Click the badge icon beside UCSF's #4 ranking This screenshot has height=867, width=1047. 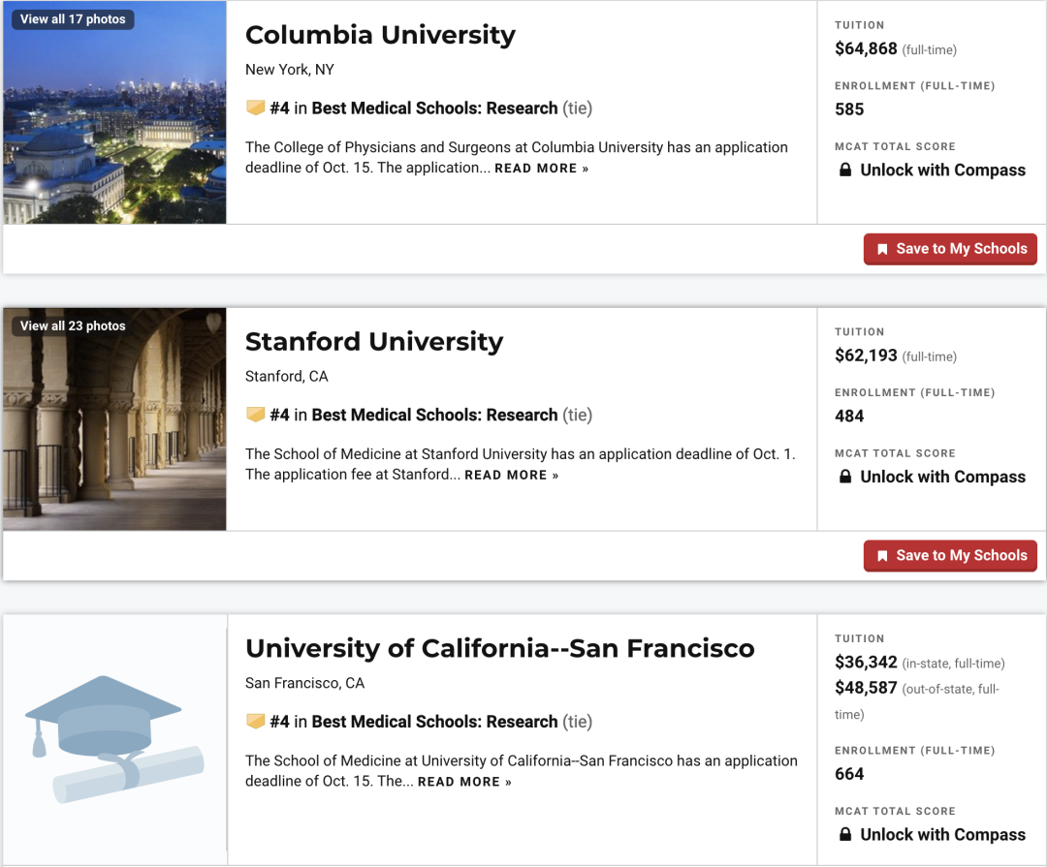point(255,721)
